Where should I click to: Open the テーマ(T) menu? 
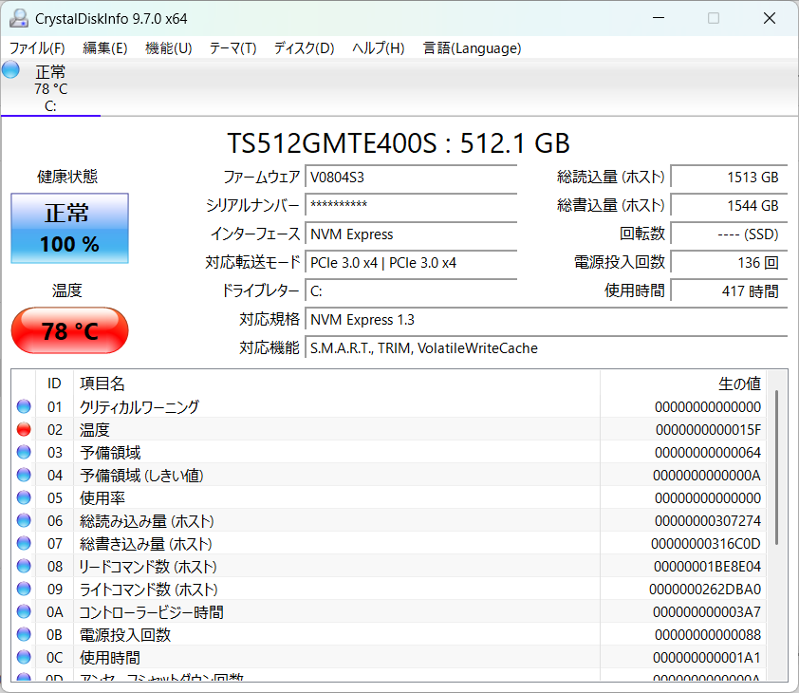pos(232,48)
